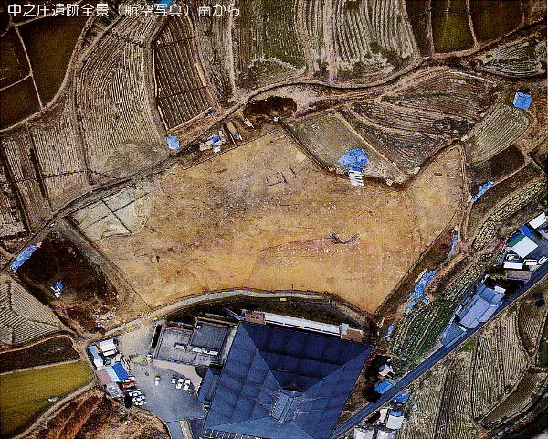Viewport: 548px width, 439px height.
Task: Click the blue tarp in the top-right field
Action: point(522,101)
